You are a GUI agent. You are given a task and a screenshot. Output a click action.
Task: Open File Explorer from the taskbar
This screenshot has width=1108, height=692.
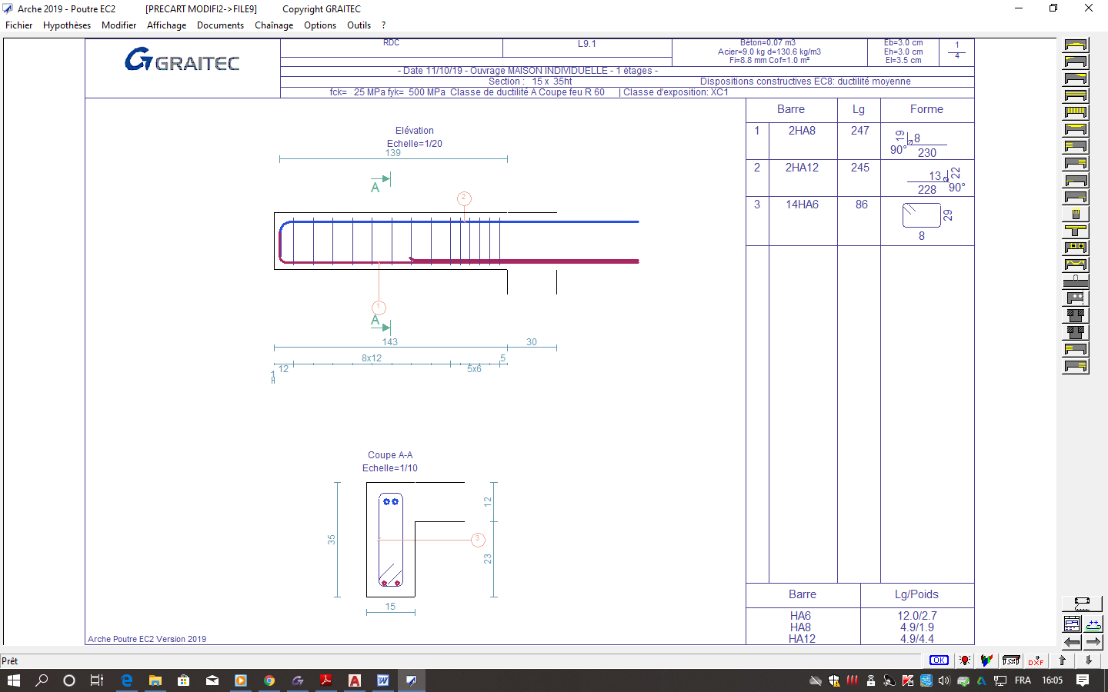155,680
